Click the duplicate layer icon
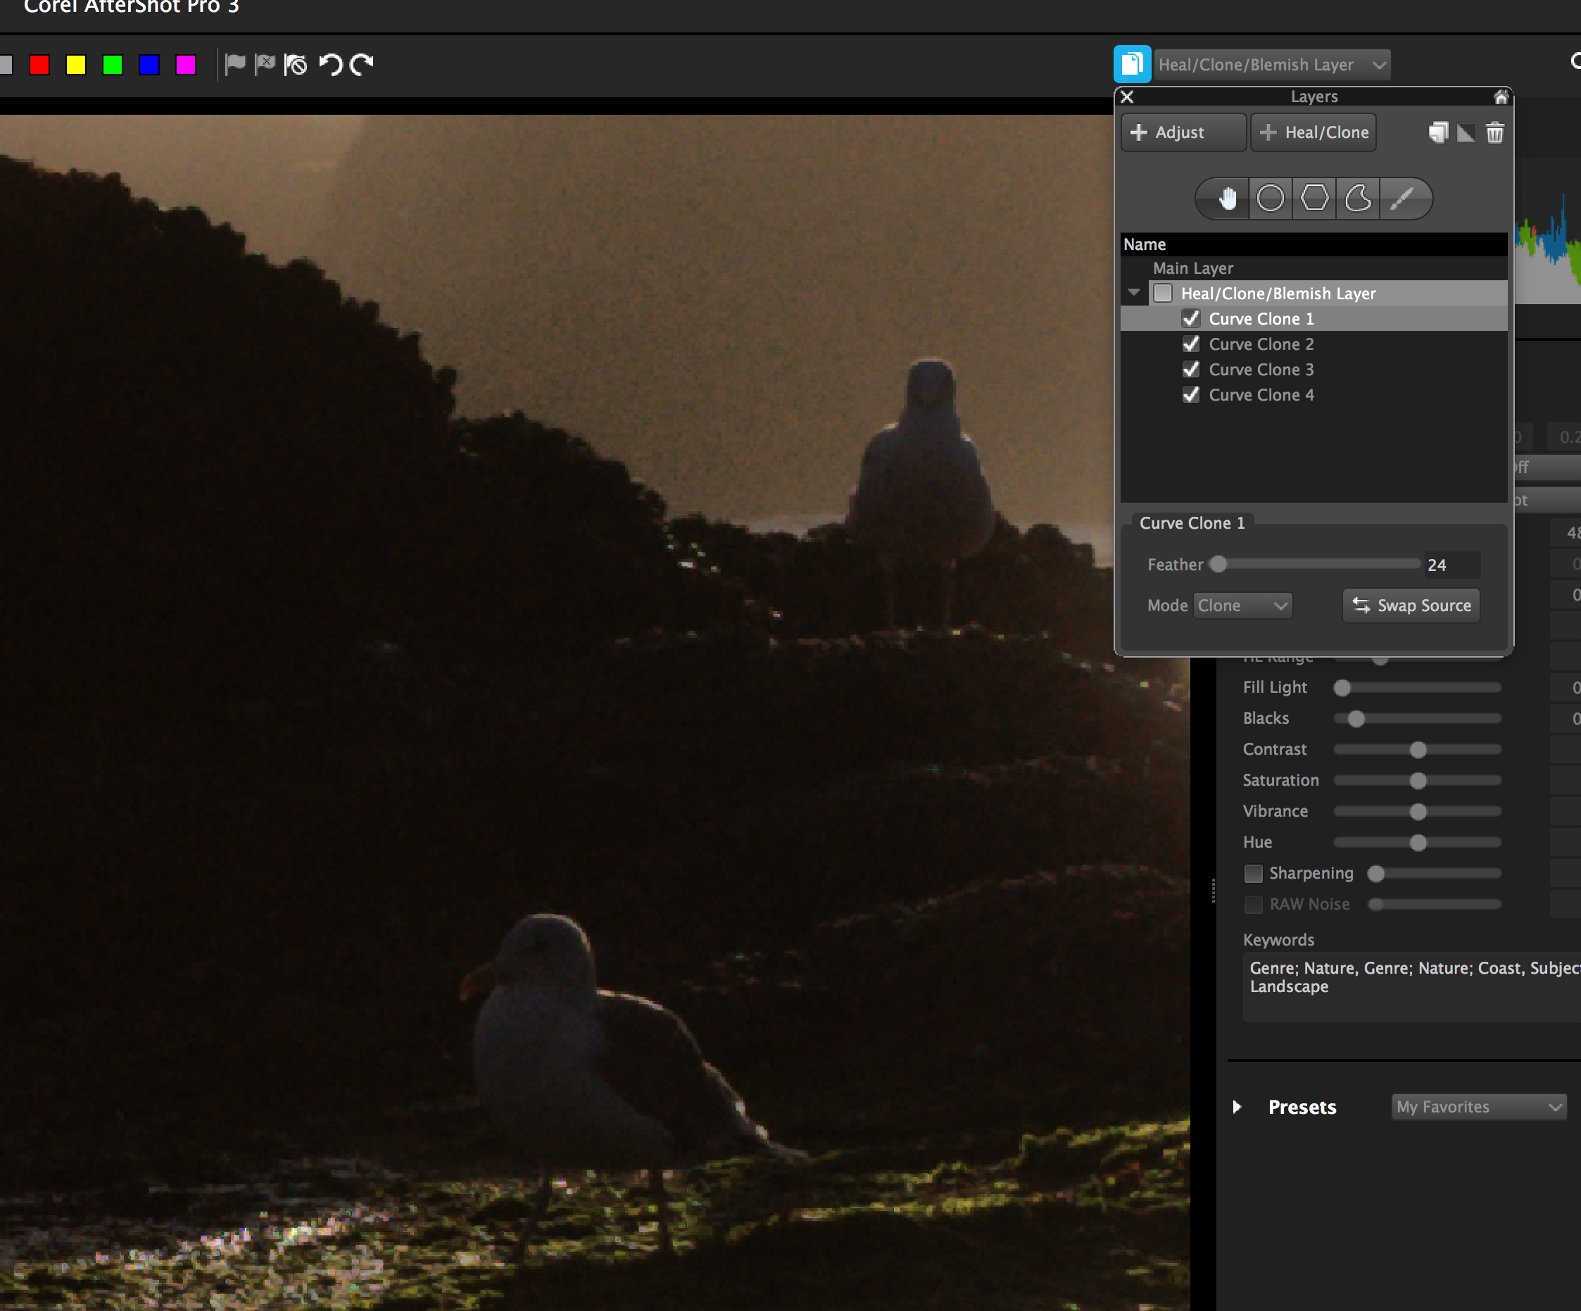Viewport: 1581px width, 1311px height. click(x=1438, y=133)
